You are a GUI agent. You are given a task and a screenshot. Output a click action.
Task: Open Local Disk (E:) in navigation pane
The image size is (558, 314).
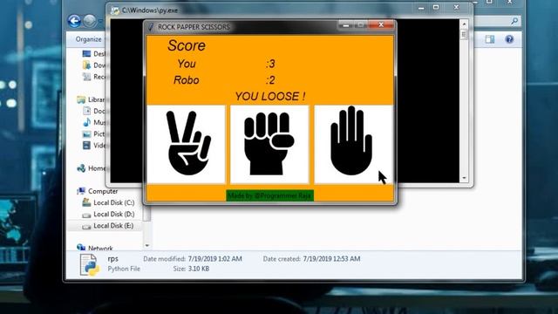point(108,226)
